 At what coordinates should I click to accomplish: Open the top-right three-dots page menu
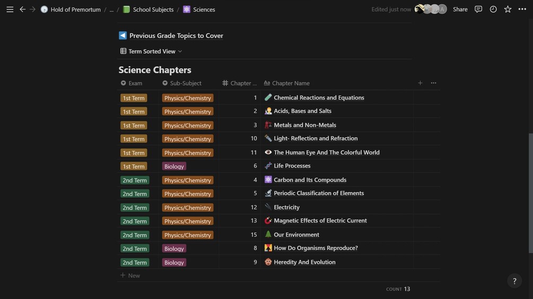[x=522, y=10]
